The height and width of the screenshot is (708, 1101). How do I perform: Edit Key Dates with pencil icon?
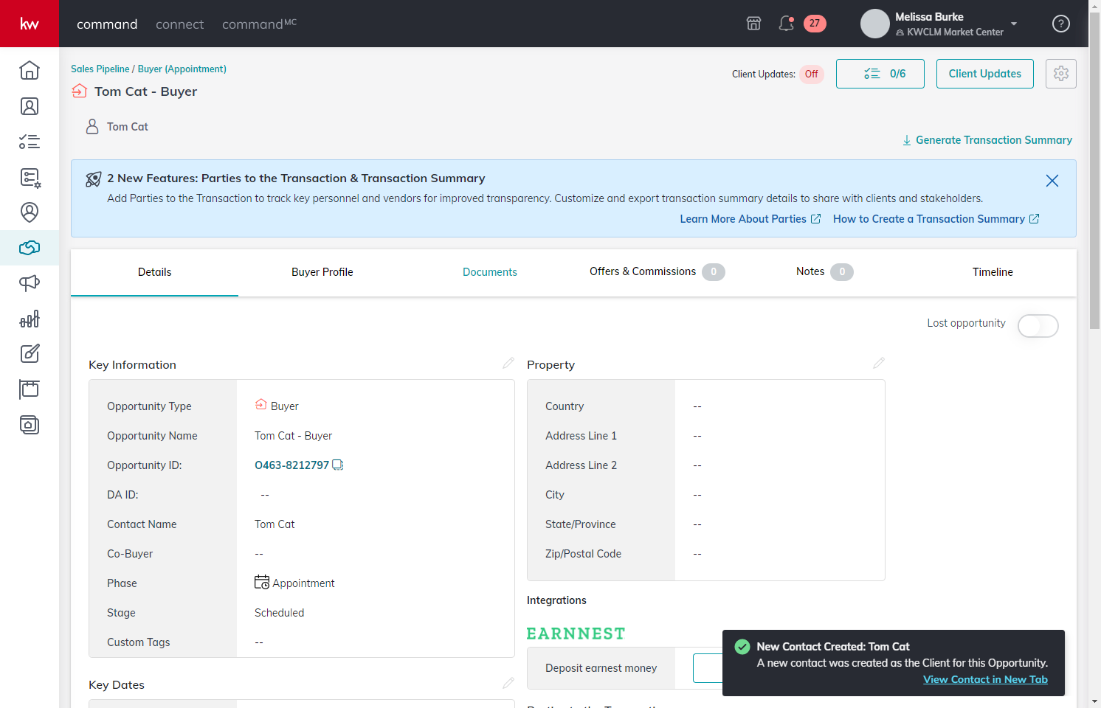pos(508,683)
